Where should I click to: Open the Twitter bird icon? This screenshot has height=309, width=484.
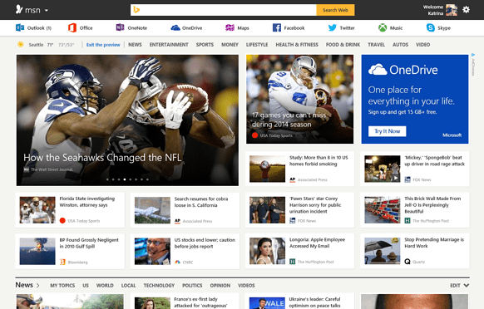coord(332,27)
